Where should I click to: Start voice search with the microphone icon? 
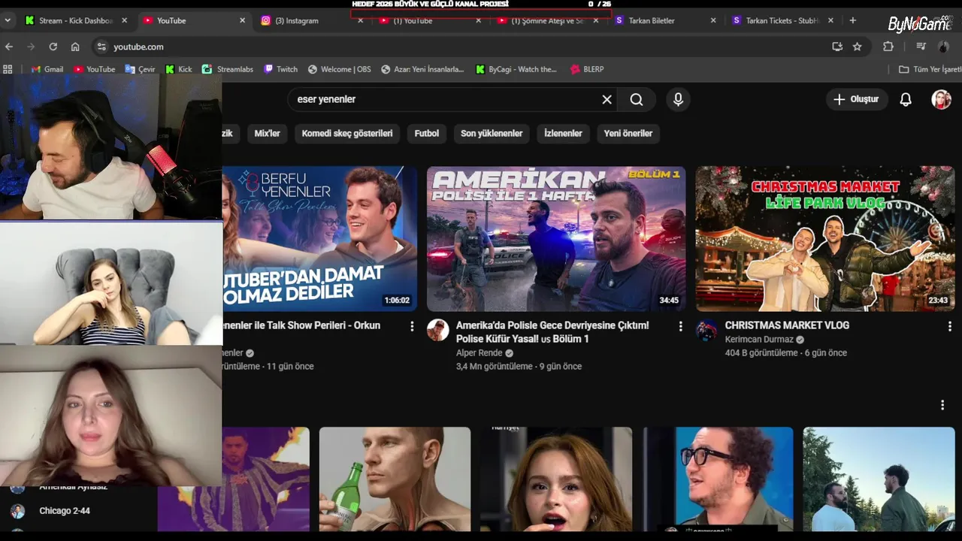(678, 99)
